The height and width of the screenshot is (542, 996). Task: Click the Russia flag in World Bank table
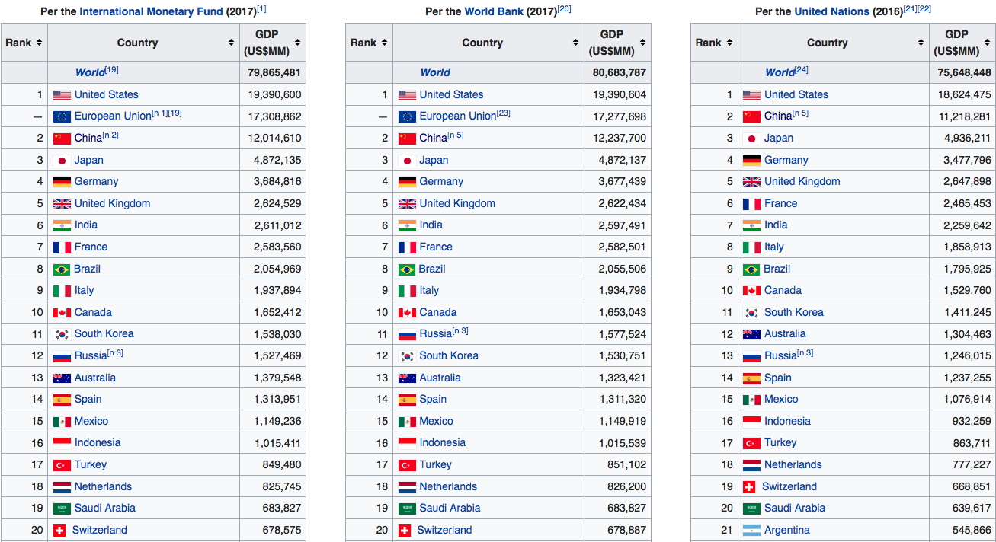tap(407, 334)
